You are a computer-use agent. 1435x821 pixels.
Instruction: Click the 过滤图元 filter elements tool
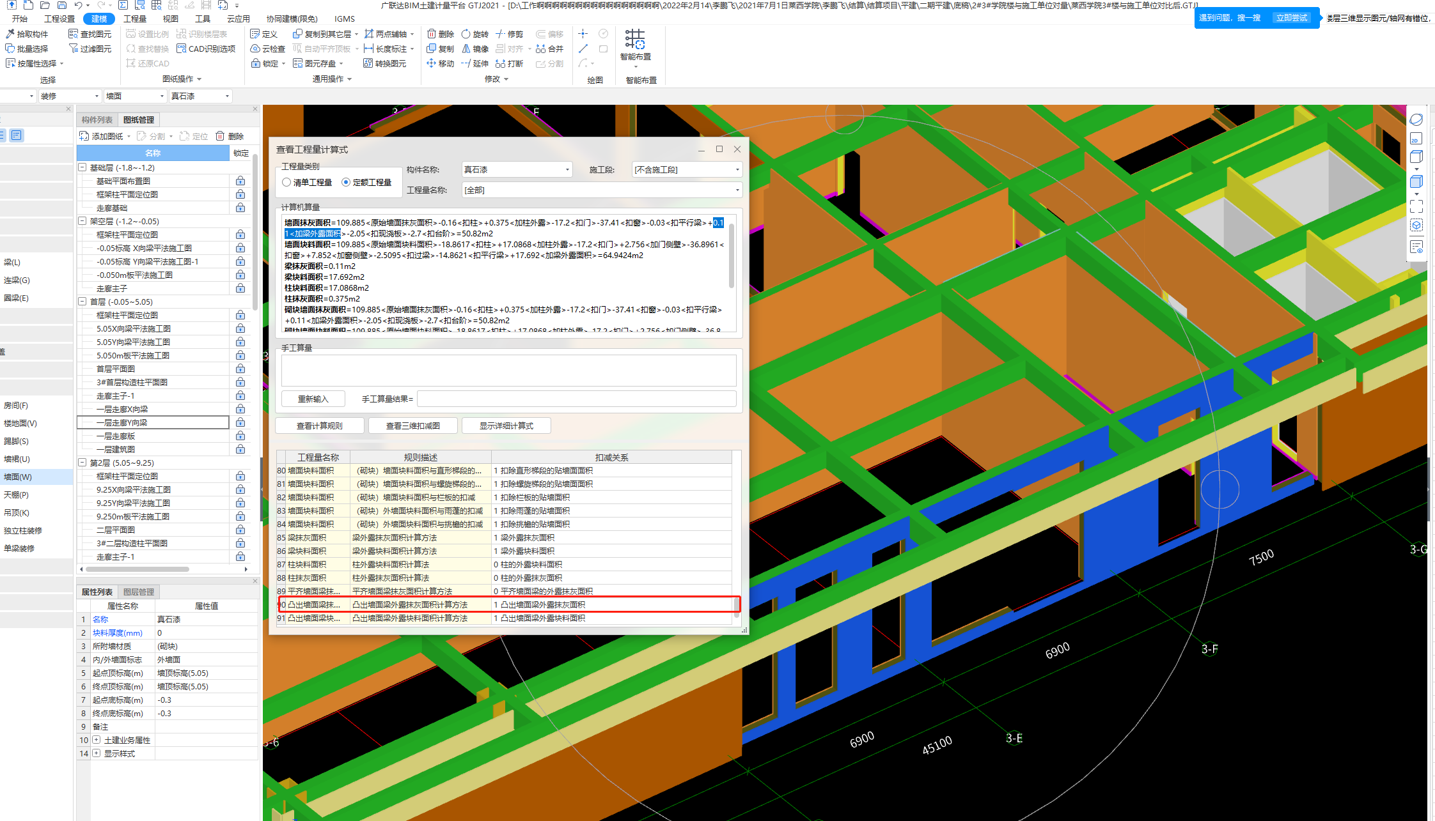pyautogui.click(x=90, y=49)
